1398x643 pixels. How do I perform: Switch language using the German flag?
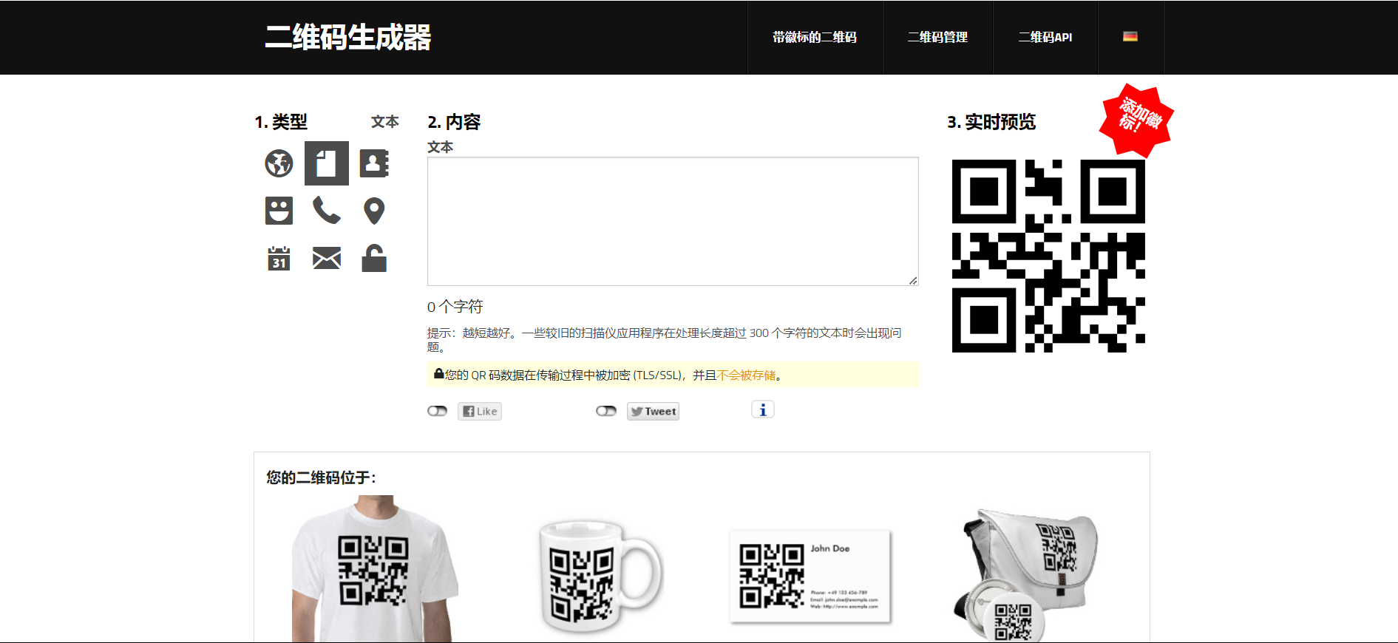click(1130, 36)
